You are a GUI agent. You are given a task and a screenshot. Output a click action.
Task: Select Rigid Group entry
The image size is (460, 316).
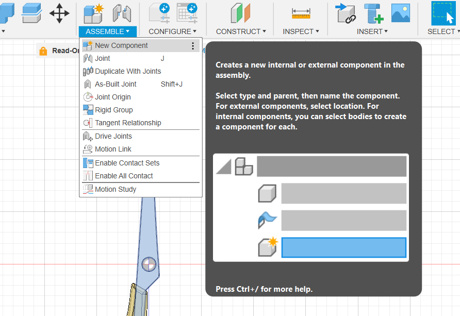(x=141, y=110)
